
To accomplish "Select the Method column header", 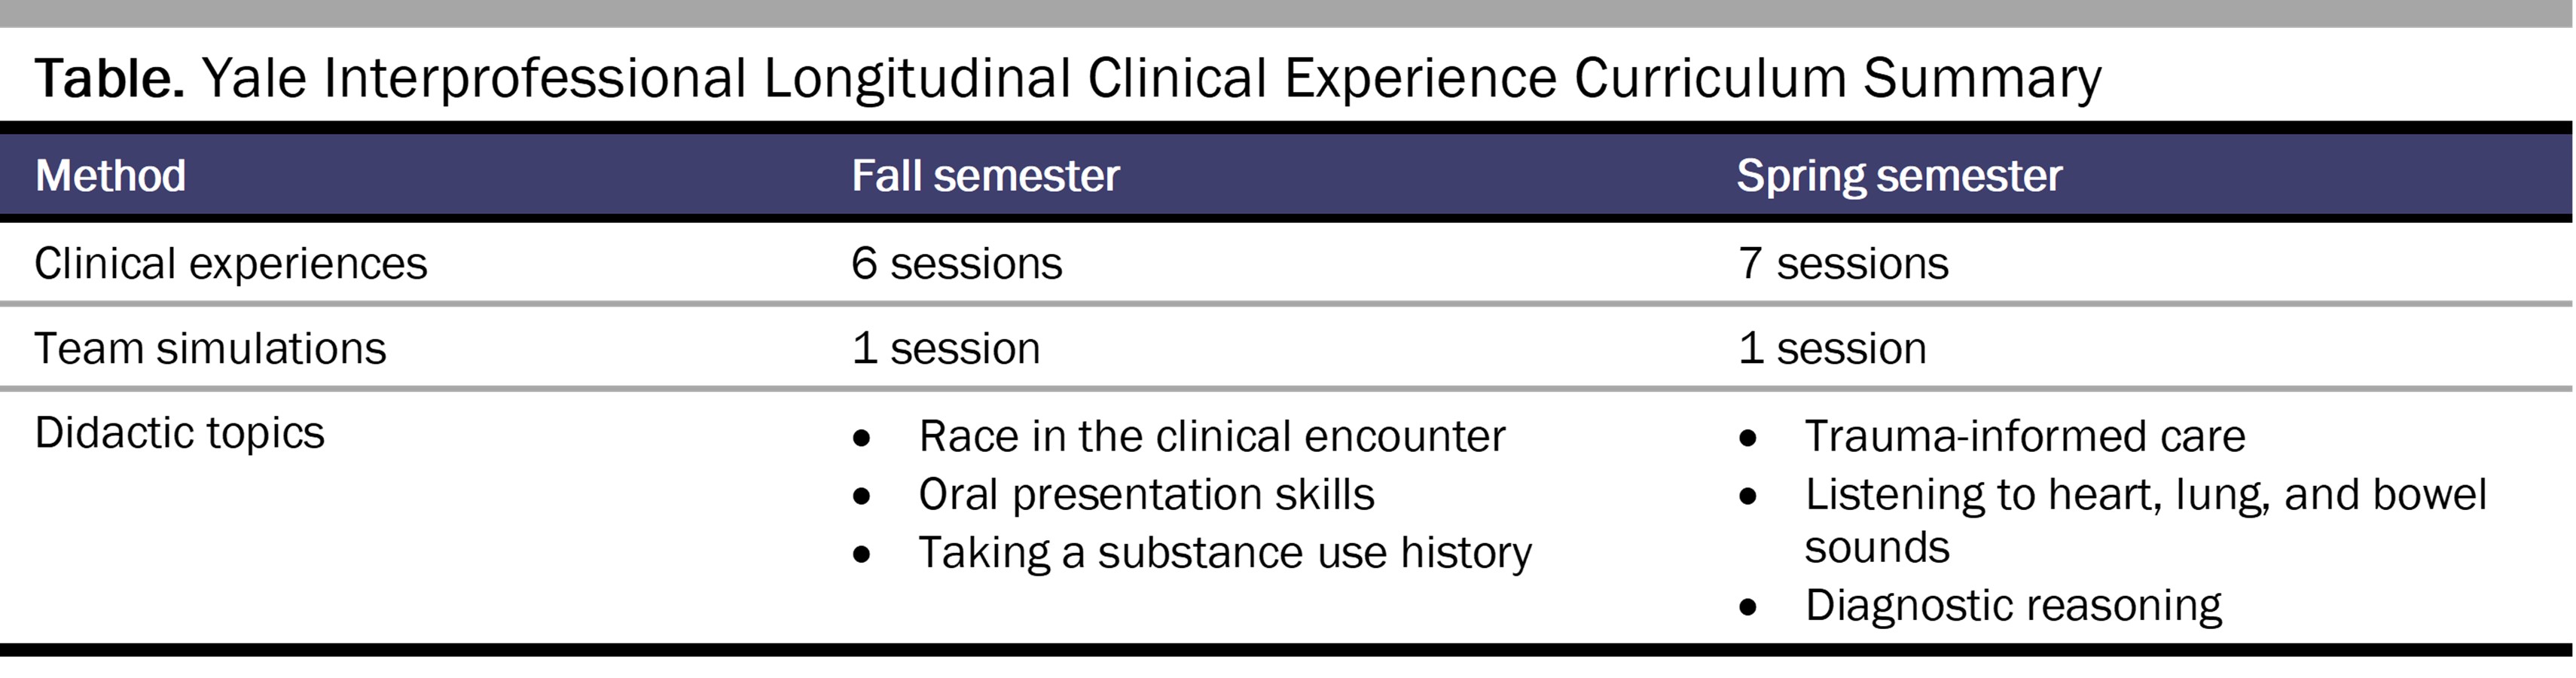I will (110, 176).
